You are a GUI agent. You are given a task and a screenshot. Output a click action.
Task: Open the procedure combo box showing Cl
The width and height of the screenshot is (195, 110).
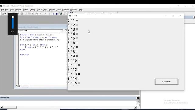tap(66, 31)
